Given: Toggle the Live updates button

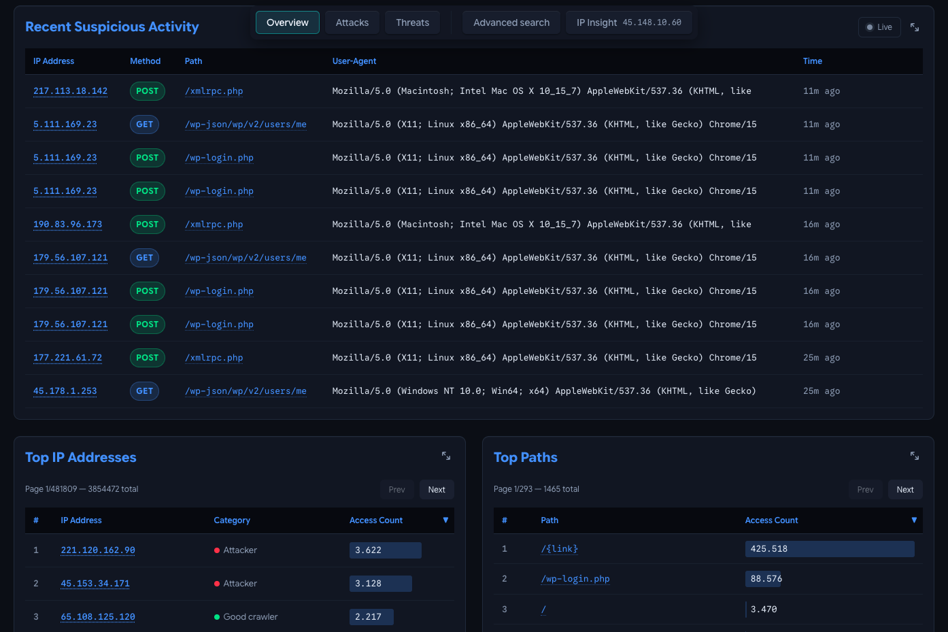Looking at the screenshot, I should (879, 27).
